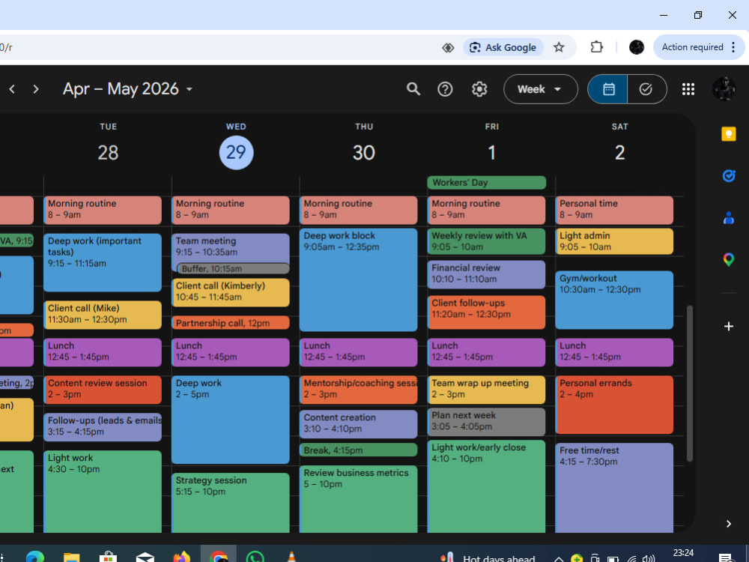Open the Buffer 10:15am event
The height and width of the screenshot is (562, 749).
pyautogui.click(x=233, y=268)
